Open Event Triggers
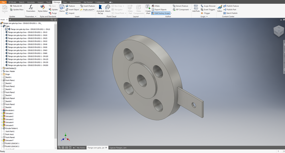Viewport: 285px width, 153px height. tap(208, 9)
